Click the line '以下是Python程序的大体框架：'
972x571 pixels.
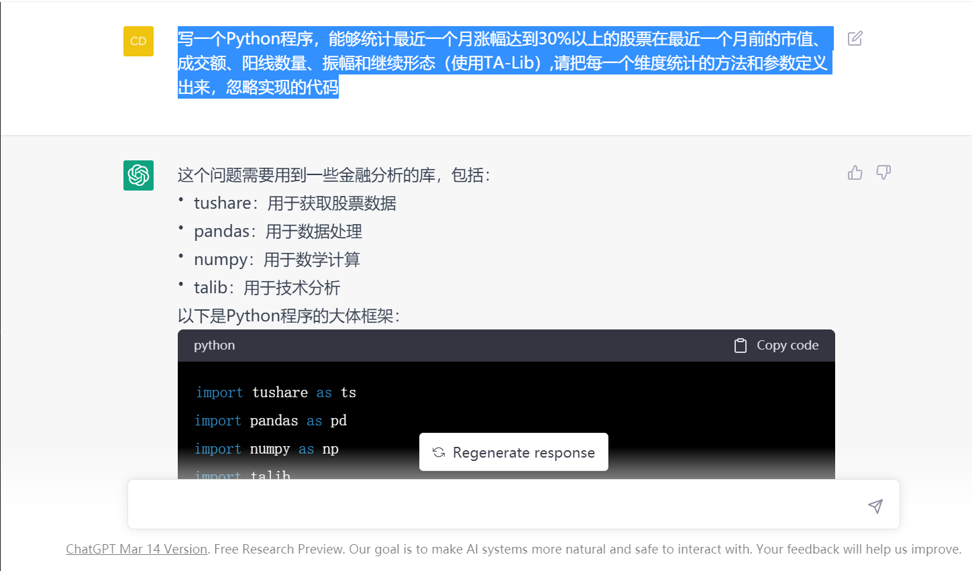pyautogui.click(x=290, y=316)
